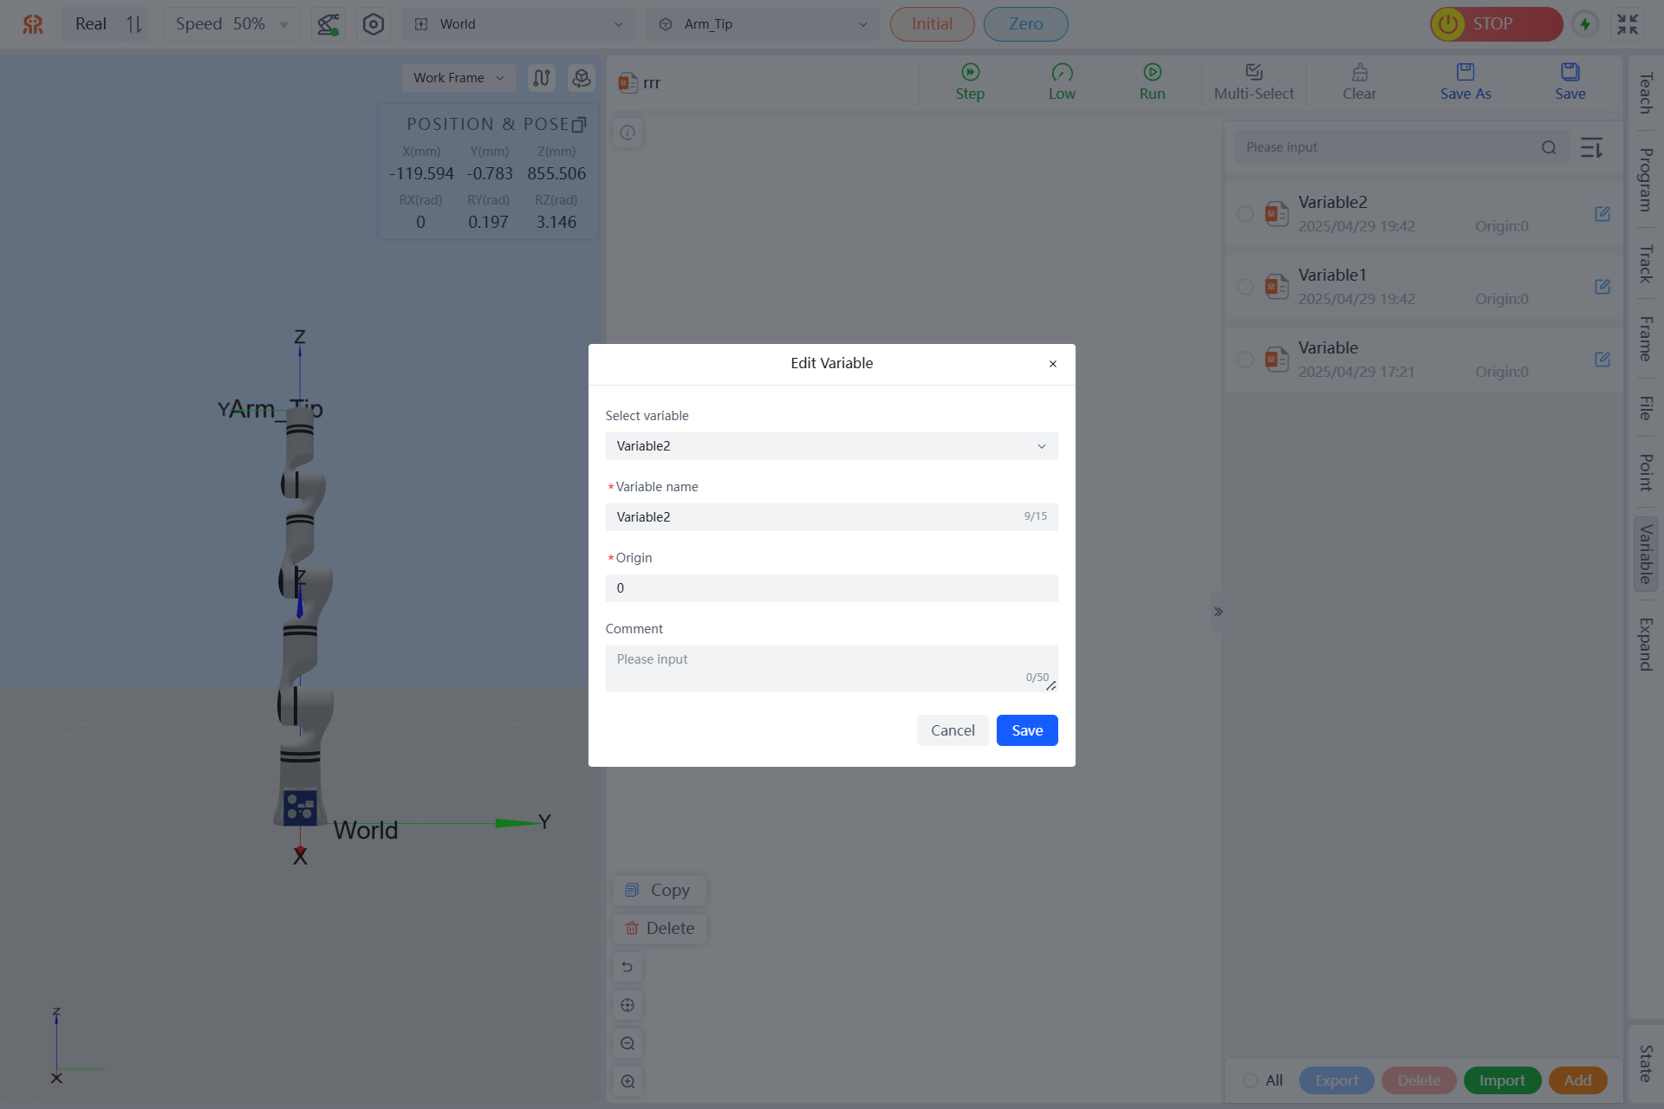Screen dimensions: 1664x1109
Task: Open the Arm_Tip tool dropdown
Action: (762, 24)
